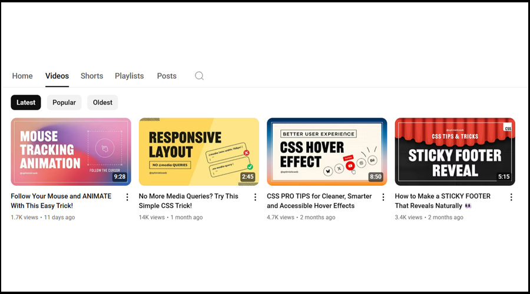This screenshot has width=530, height=294.
Task: Play the CSS Hover Effect thumbnail
Action: click(x=327, y=152)
